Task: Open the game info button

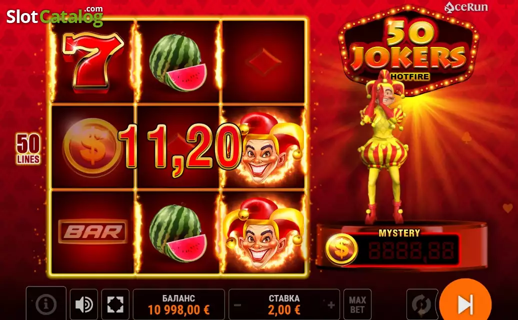Action: 46,303
